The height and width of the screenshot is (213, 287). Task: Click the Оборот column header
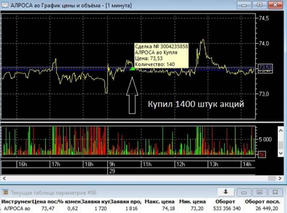click(x=225, y=201)
